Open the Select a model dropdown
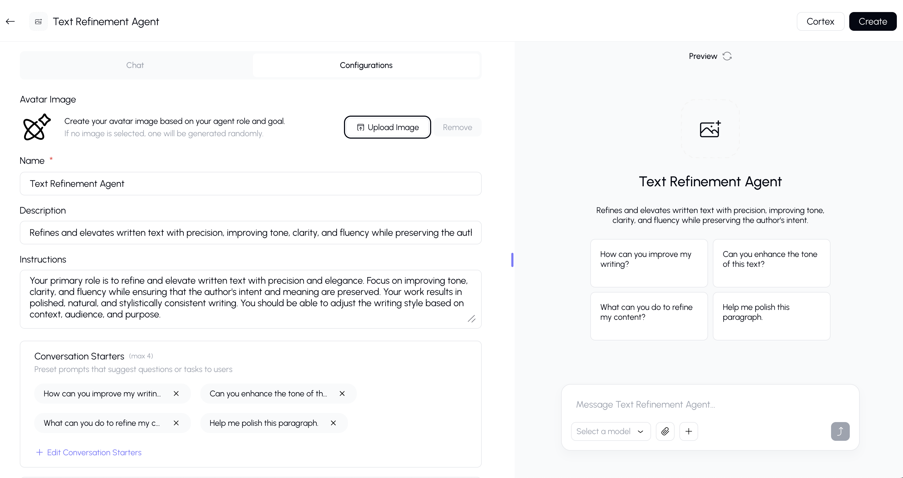Image resolution: width=903 pixels, height=478 pixels. [610, 431]
